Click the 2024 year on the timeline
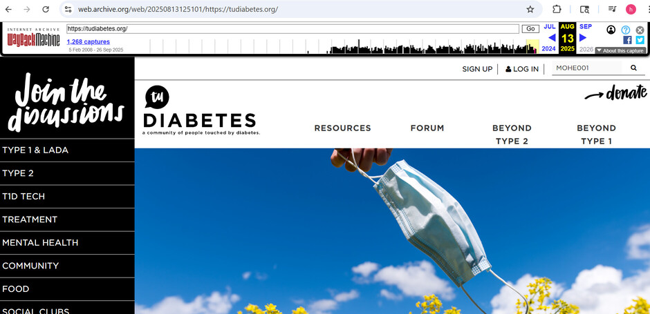This screenshot has height=314, width=650. (x=548, y=49)
